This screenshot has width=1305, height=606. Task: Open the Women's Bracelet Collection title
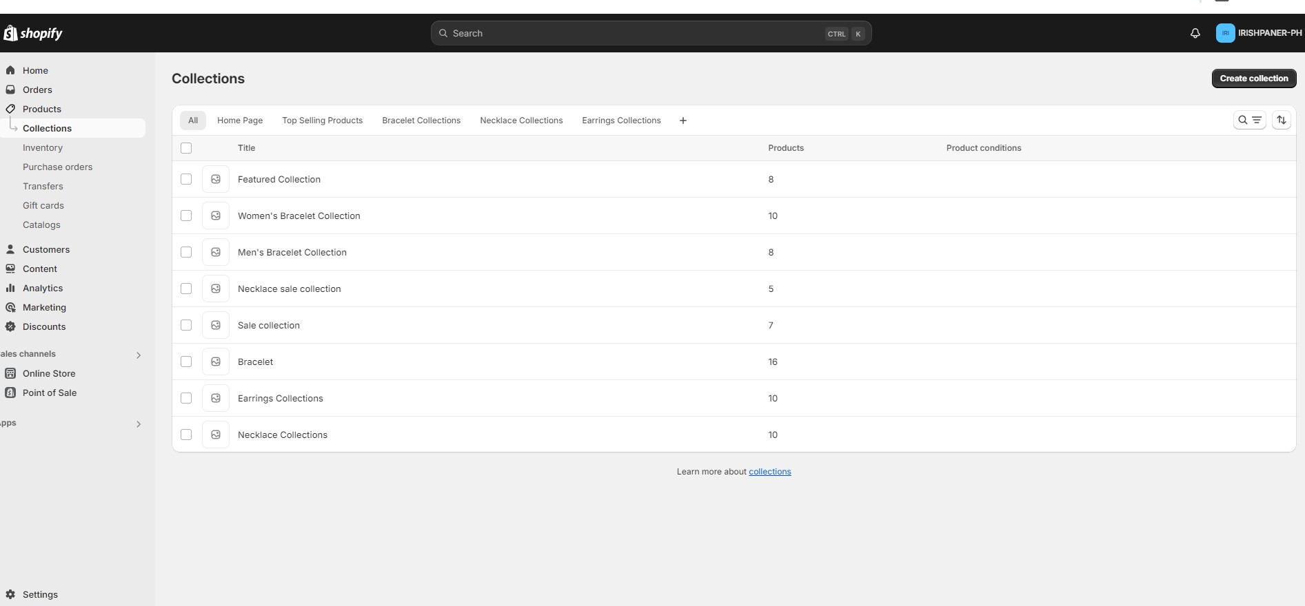point(299,216)
